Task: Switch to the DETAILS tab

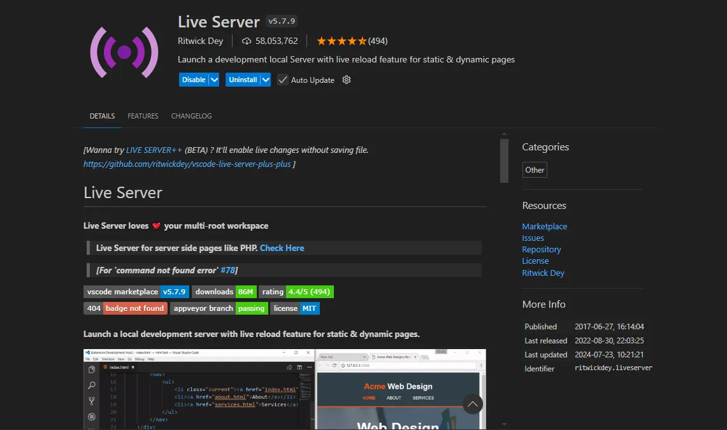Action: click(x=102, y=116)
